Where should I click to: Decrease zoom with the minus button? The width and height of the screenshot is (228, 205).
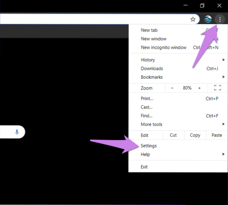[172, 88]
